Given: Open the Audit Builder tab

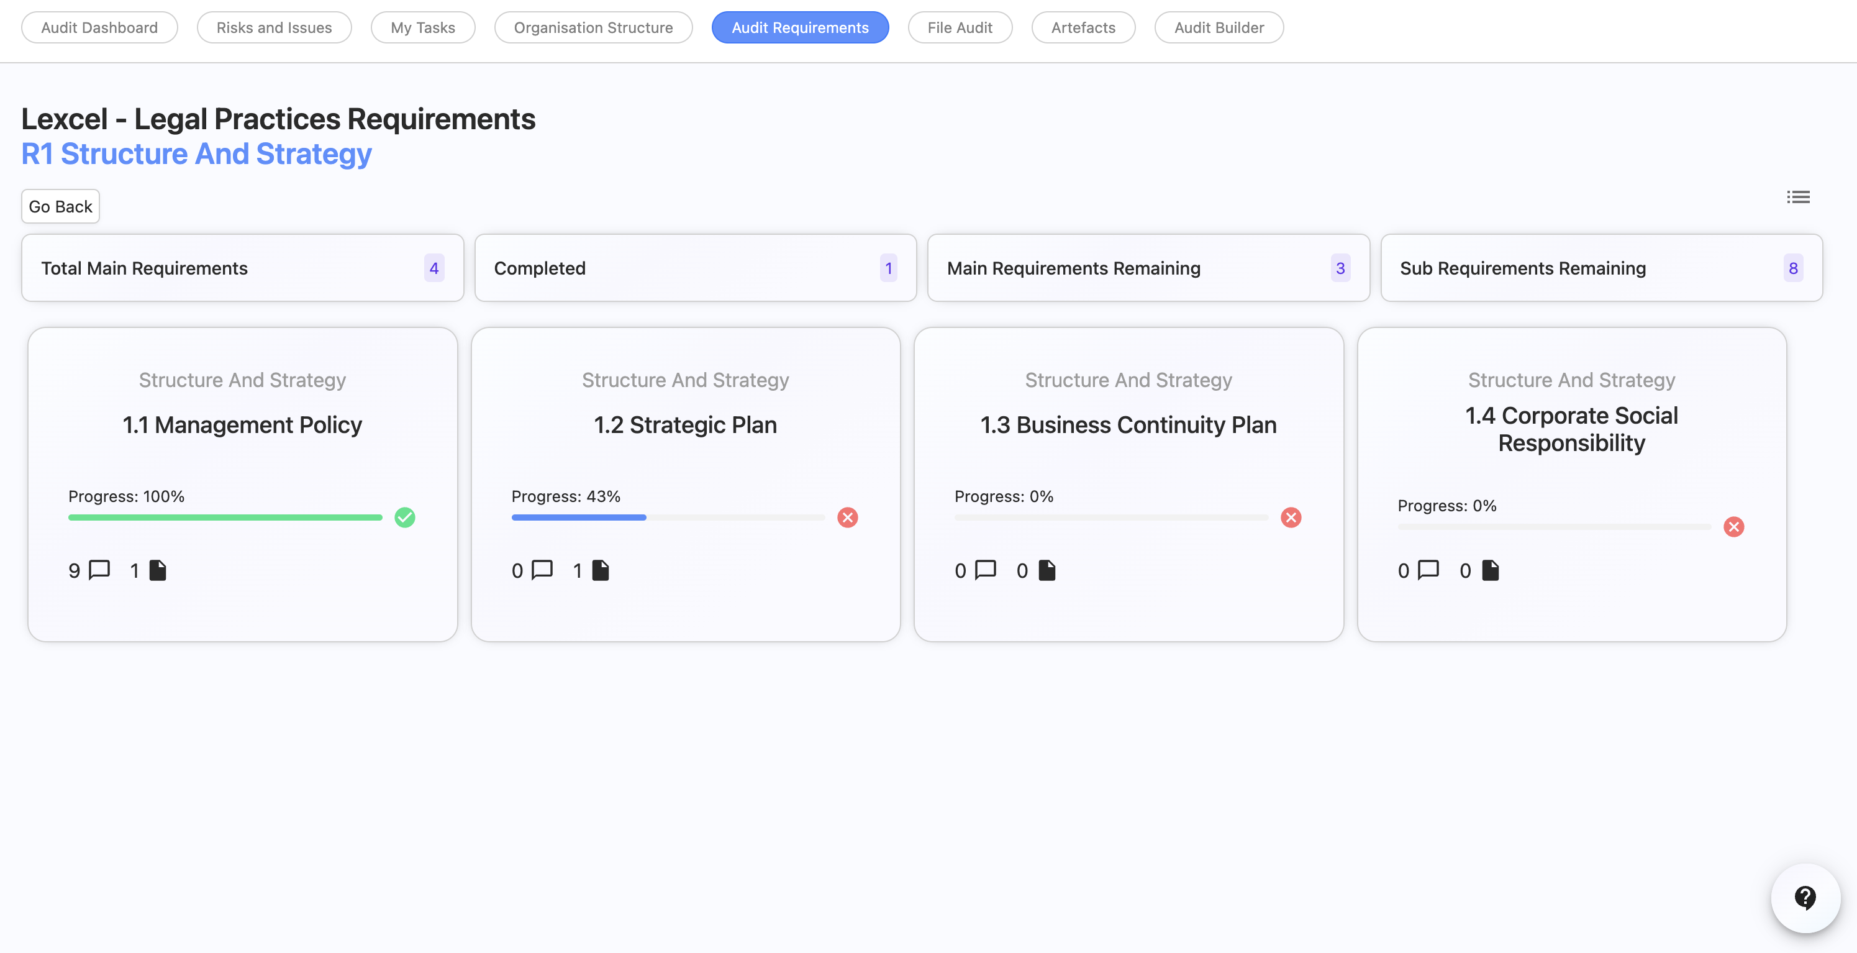Looking at the screenshot, I should tap(1219, 27).
